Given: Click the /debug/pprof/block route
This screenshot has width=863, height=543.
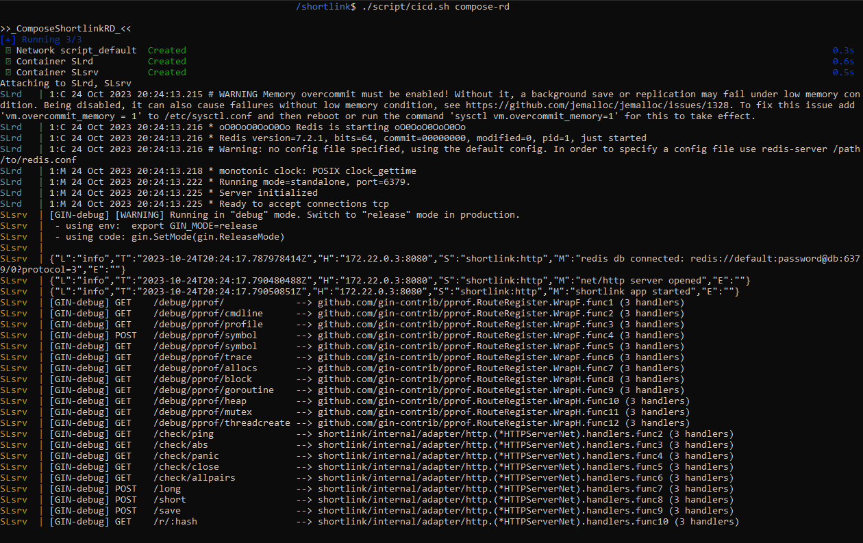Looking at the screenshot, I should coord(203,379).
